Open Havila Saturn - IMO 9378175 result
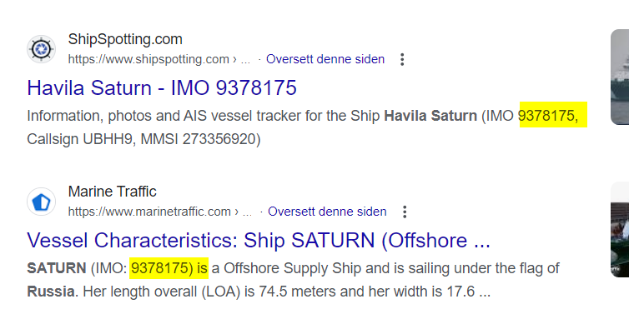 pos(162,87)
